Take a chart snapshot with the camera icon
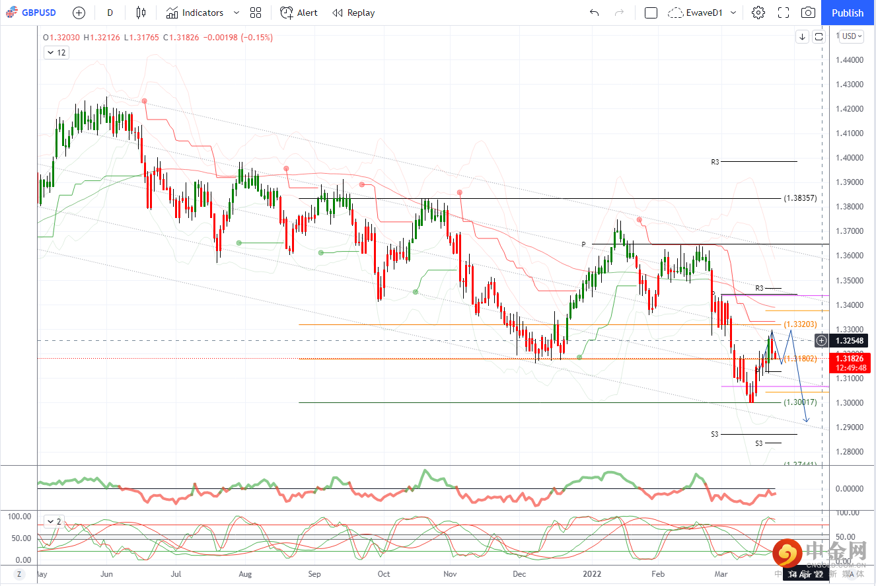This screenshot has height=586, width=876. tap(808, 13)
